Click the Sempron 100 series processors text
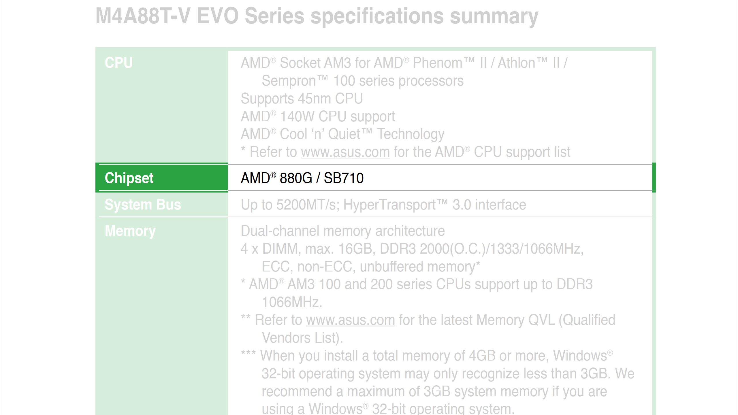 pyautogui.click(x=362, y=81)
